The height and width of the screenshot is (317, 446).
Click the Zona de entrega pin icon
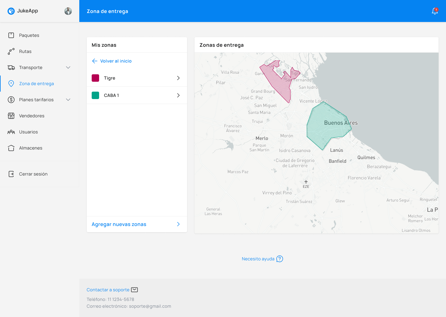click(11, 84)
